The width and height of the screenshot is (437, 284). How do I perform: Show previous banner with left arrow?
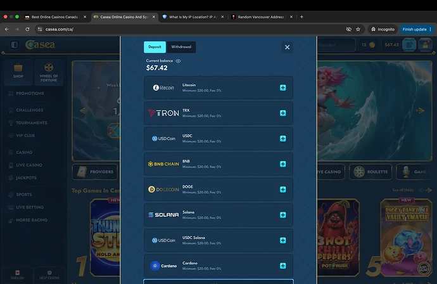pos(84,111)
